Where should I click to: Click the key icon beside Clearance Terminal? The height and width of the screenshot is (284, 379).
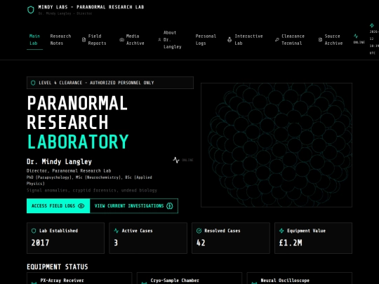(277, 39)
